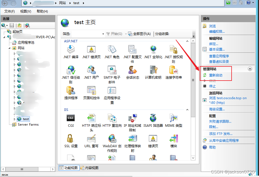Open the 视图(V) menu
The height and width of the screenshot is (177, 259).
tap(25, 11)
